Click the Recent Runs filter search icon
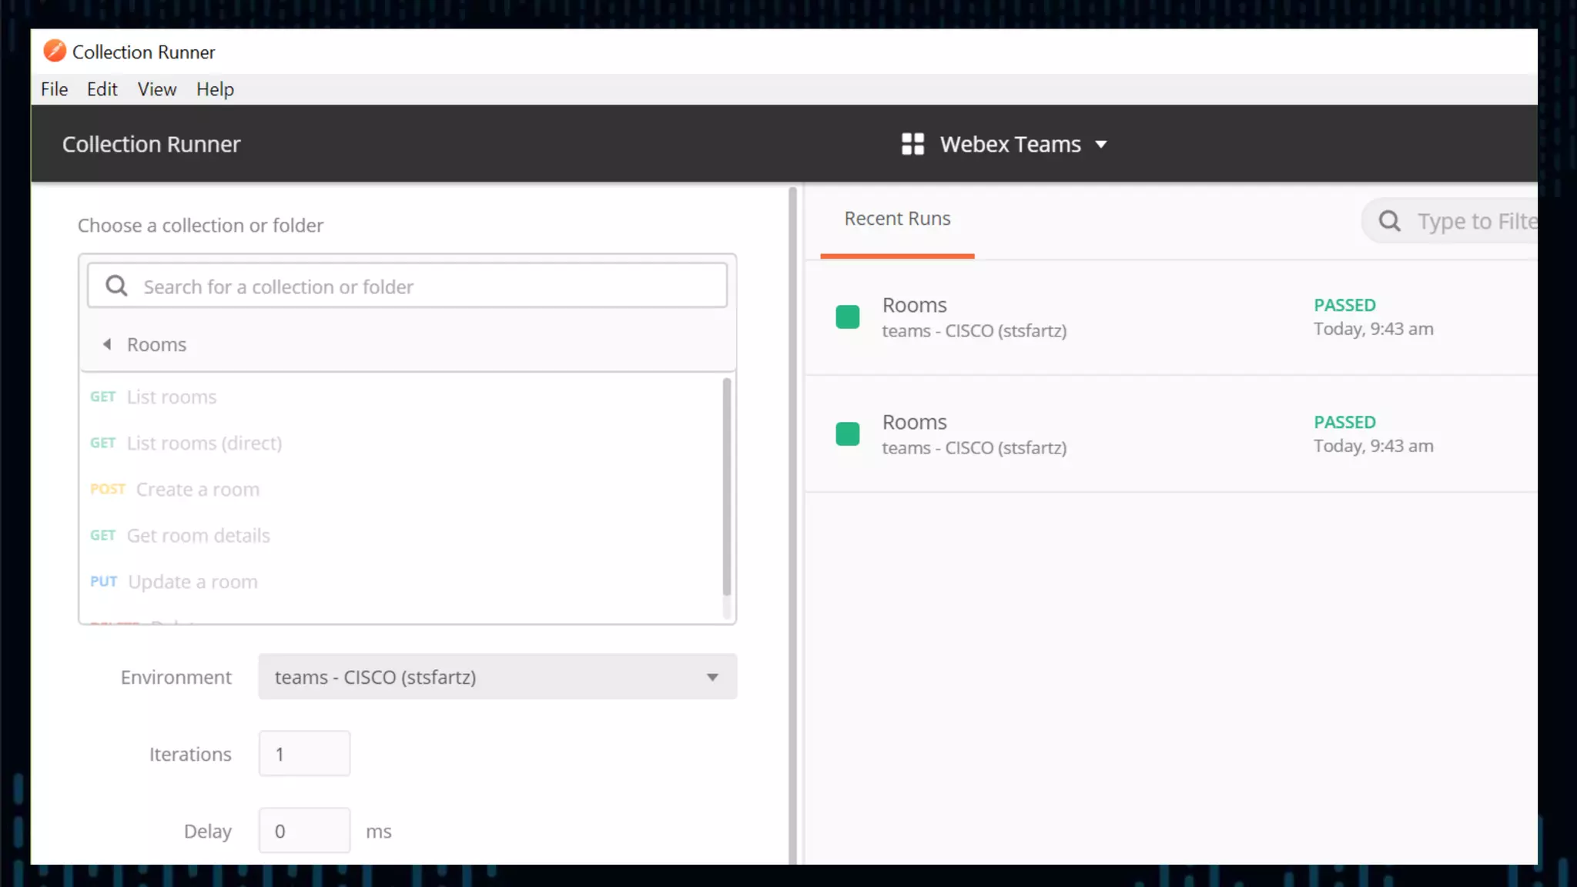The height and width of the screenshot is (887, 1577). point(1389,222)
